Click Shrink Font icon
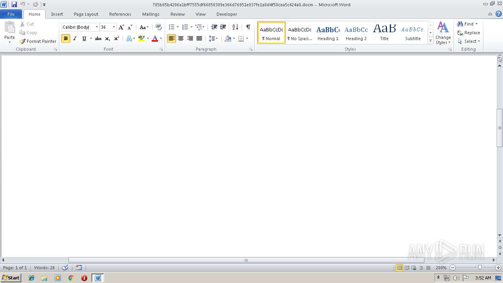This screenshot has width=503, height=283. 130,27
